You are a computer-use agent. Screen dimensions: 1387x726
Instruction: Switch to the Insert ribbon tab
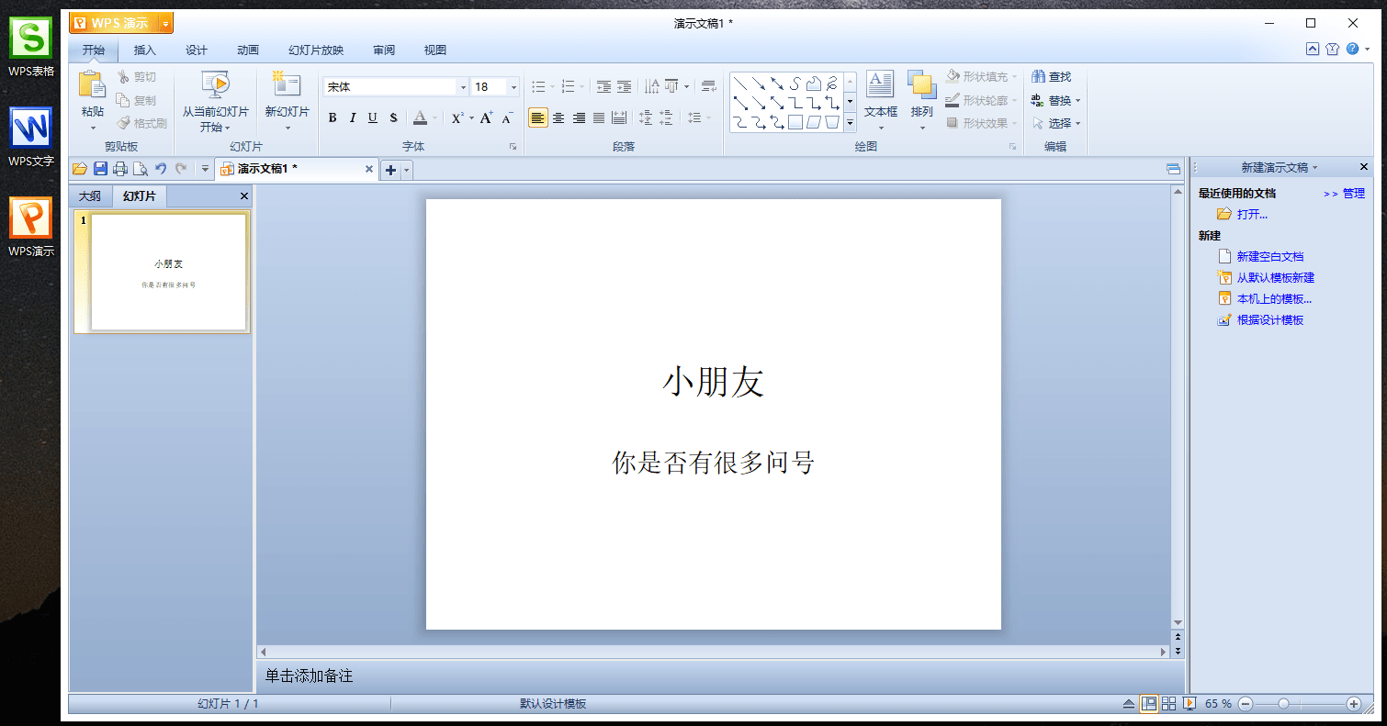tap(145, 50)
